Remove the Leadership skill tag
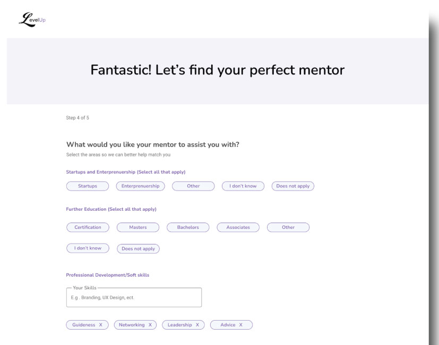Image resolution: width=439 pixels, height=345 pixels. [x=197, y=325]
